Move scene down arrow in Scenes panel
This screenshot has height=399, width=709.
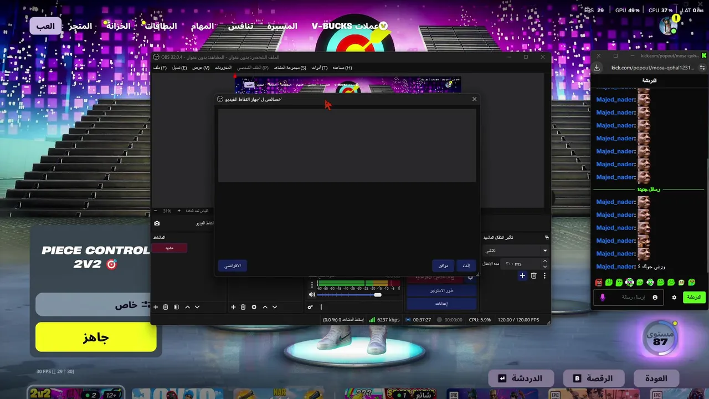click(197, 307)
